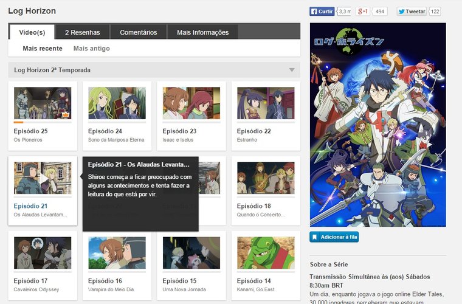The image size is (462, 304).
Task: Click the Facebook Curtir button
Action: (x=322, y=12)
